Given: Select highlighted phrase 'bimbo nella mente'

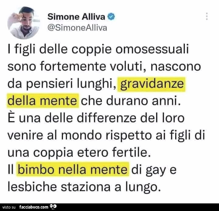Looking at the screenshot, I should 73,169.
